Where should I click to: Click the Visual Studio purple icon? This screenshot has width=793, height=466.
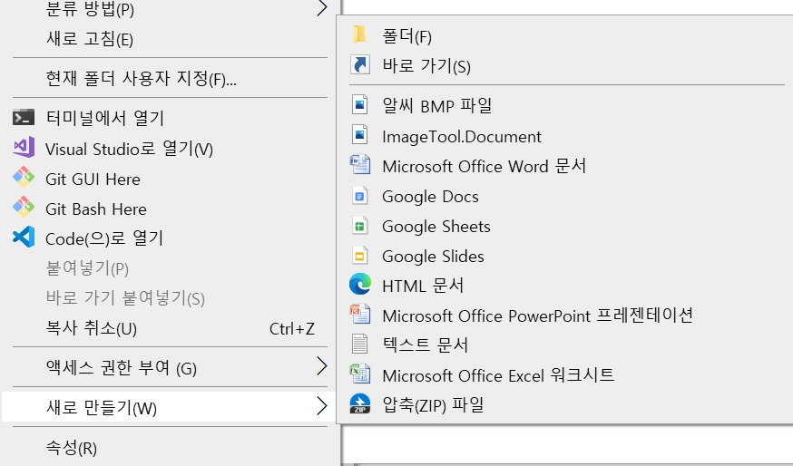coord(24,147)
